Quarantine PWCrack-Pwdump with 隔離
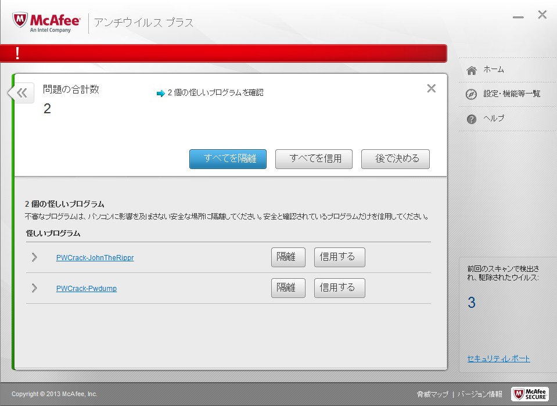Screen dimensions: 557x406 tap(288, 288)
